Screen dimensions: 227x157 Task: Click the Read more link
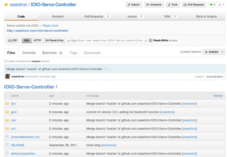click(x=51, y=26)
